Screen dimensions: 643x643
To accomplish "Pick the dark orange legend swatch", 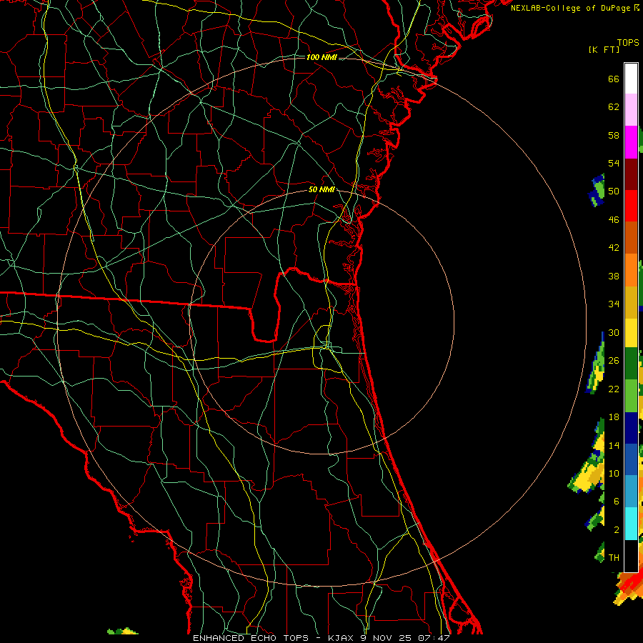I will (x=631, y=237).
